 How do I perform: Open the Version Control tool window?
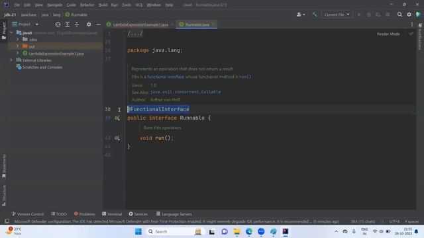(x=28, y=214)
